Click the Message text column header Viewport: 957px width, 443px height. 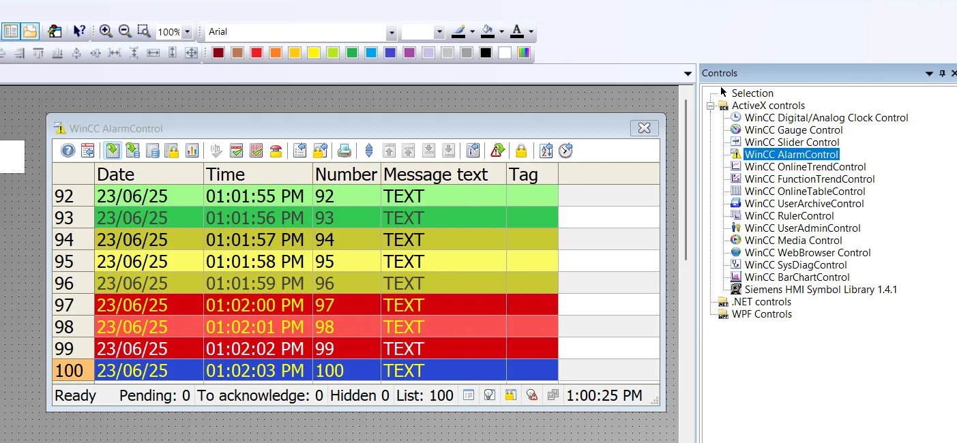[x=444, y=174]
